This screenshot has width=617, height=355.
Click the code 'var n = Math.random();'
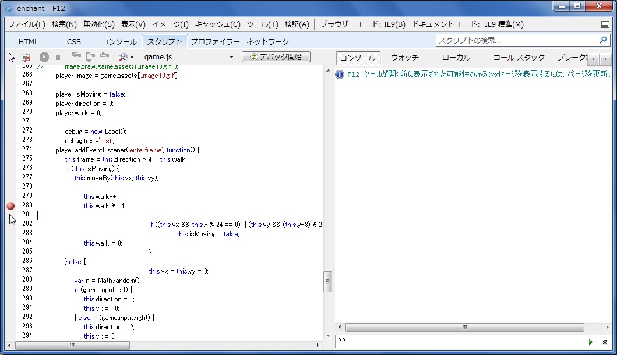click(107, 281)
